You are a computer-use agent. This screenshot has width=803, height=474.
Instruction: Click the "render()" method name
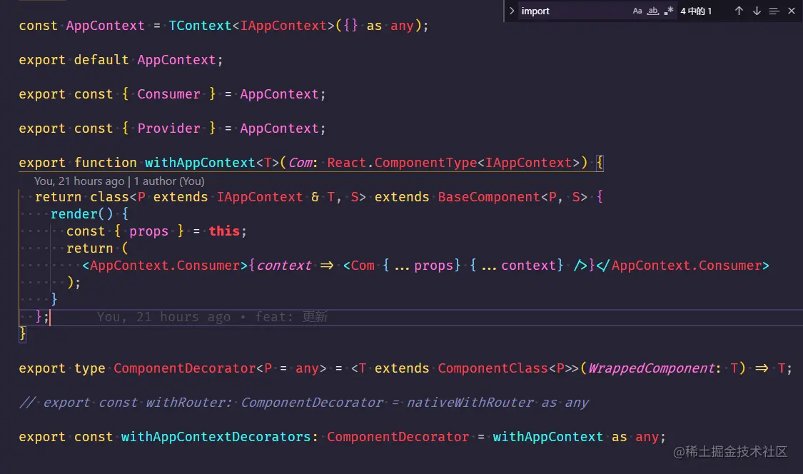point(81,214)
